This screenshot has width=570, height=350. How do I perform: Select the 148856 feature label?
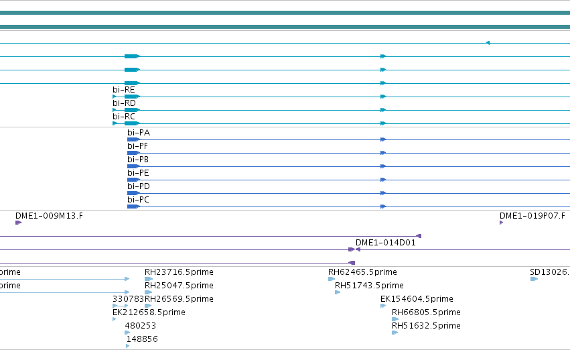point(142,339)
